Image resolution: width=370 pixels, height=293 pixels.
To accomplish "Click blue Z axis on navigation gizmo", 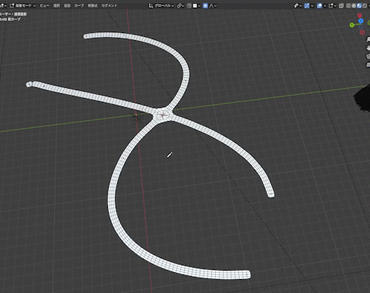I will point(361,21).
